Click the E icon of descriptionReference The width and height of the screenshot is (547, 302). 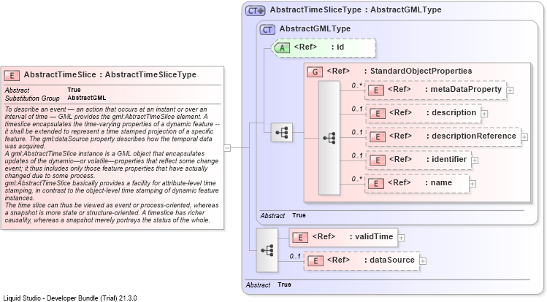click(377, 137)
